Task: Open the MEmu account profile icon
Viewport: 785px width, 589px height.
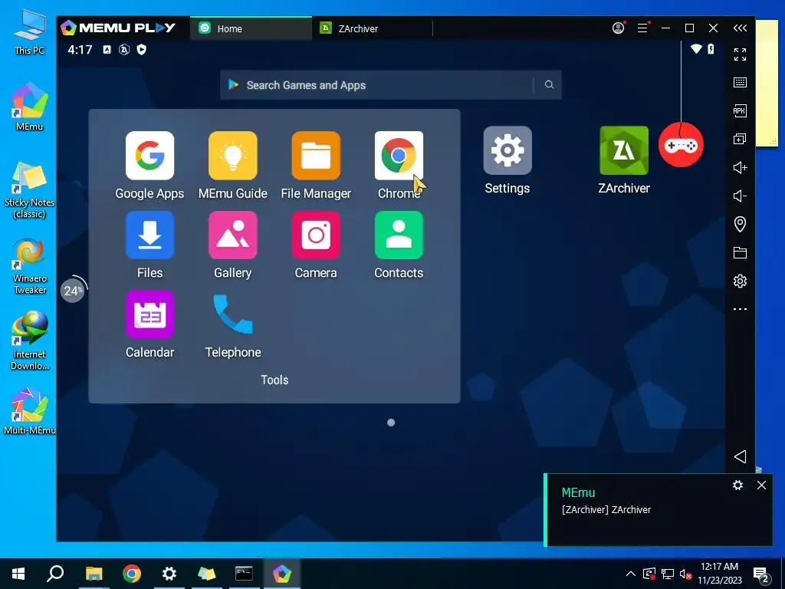Action: (619, 28)
